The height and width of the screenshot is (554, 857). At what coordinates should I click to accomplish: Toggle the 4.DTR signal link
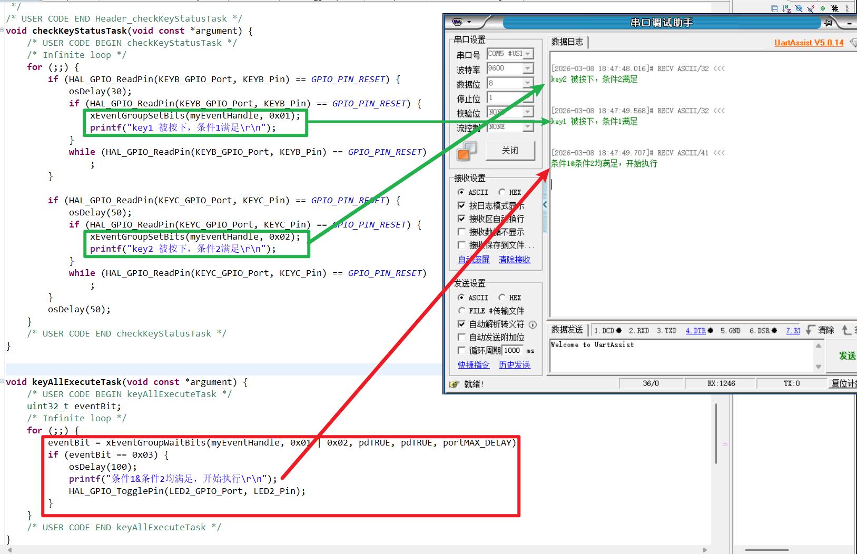pyautogui.click(x=696, y=331)
